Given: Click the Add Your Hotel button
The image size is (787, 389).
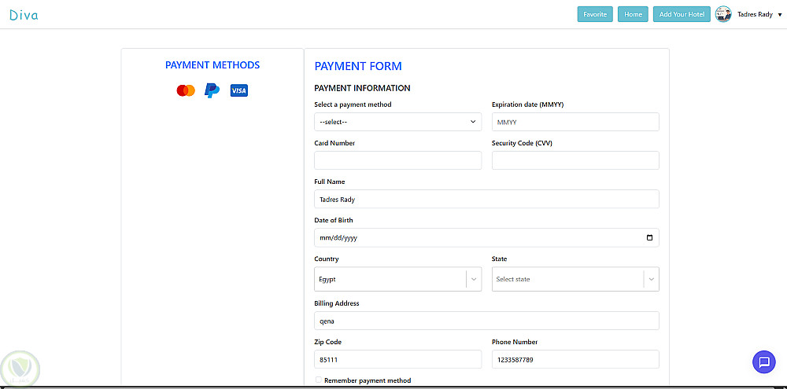Looking at the screenshot, I should [x=682, y=14].
